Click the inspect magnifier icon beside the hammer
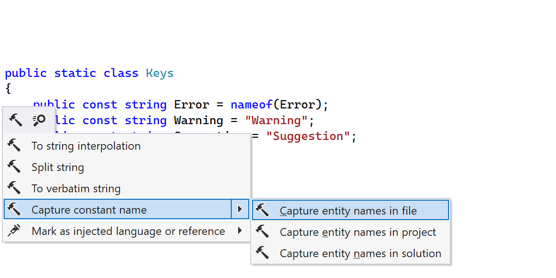The height and width of the screenshot is (278, 556). 39,120
